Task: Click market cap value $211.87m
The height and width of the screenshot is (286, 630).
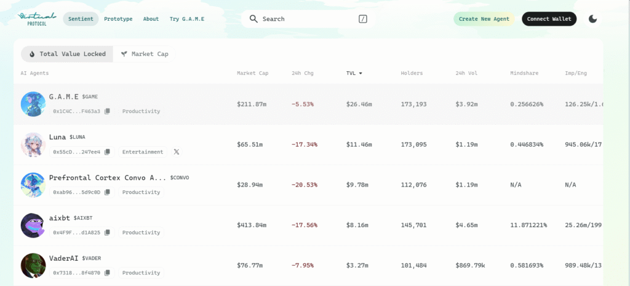Action: point(252,104)
